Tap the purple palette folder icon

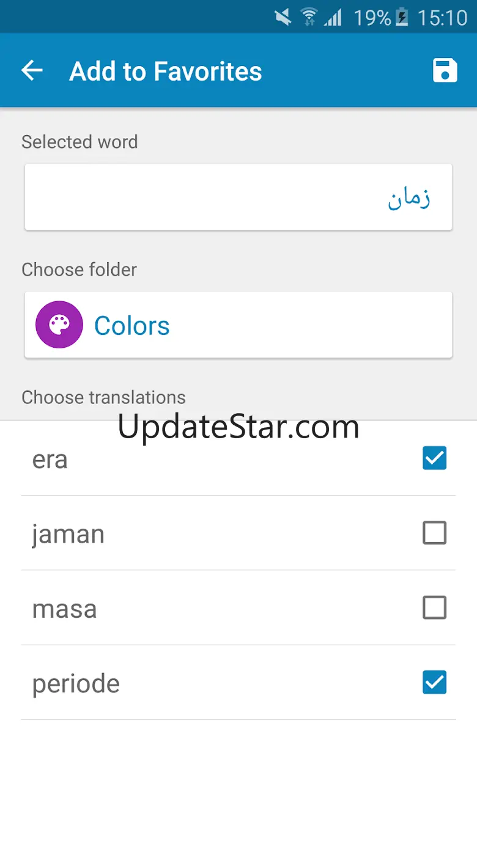pos(59,325)
